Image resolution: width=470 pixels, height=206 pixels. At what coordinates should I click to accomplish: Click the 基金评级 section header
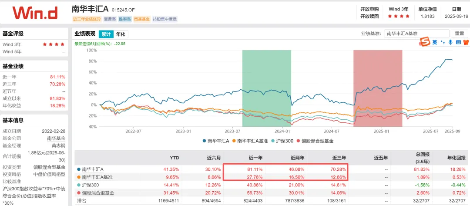(x=13, y=33)
